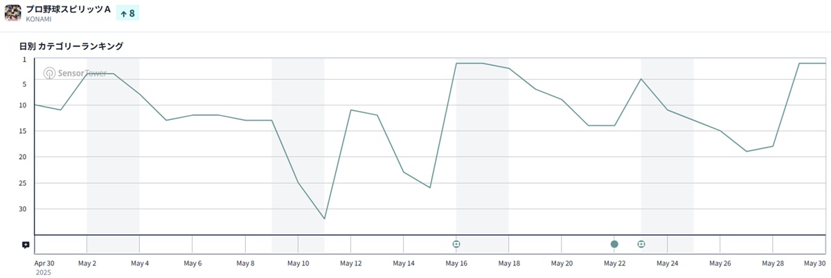Image resolution: width=831 pixels, height=278 pixels.
Task: Click the May 6 axis date label
Action: point(193,263)
